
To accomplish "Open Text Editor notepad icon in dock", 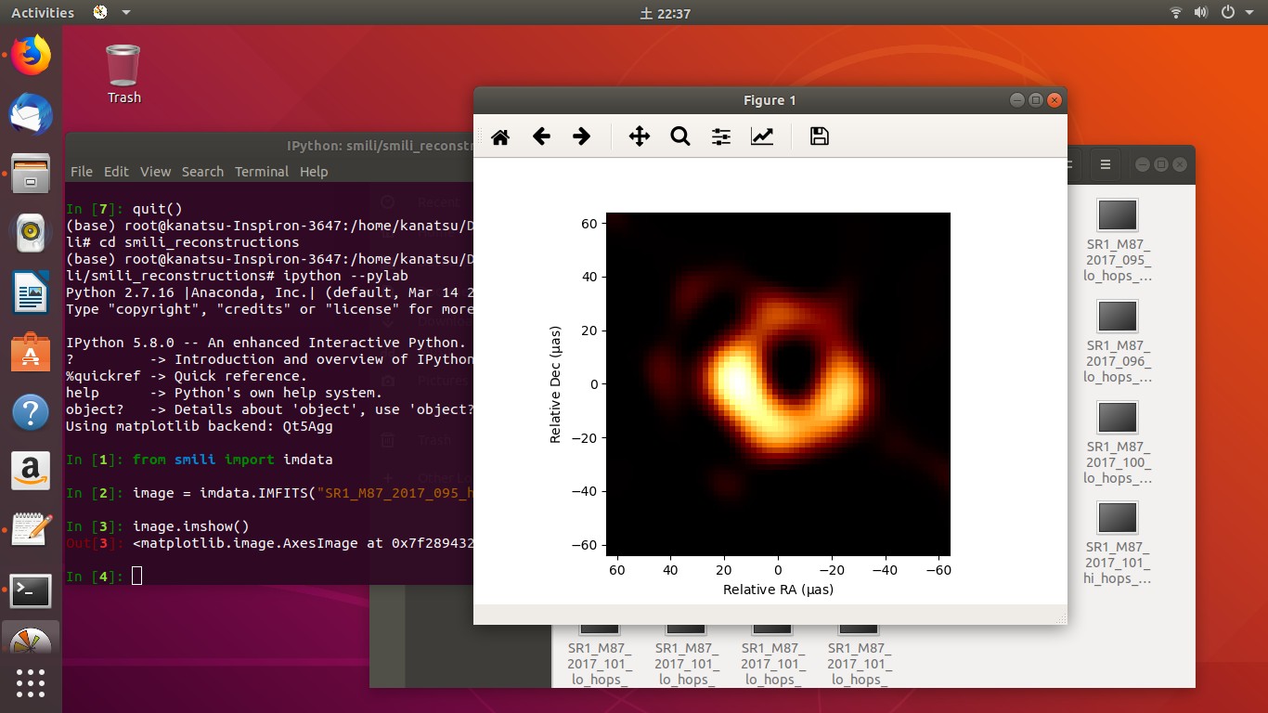I will 31,530.
